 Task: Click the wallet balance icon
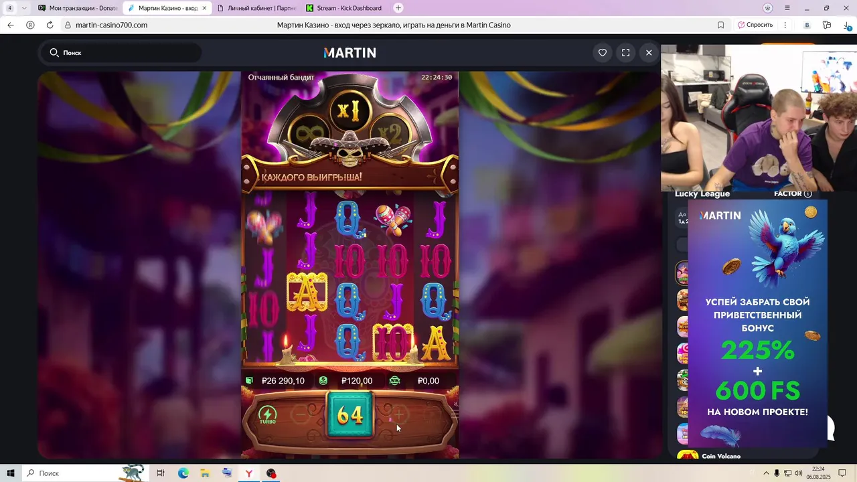249,381
